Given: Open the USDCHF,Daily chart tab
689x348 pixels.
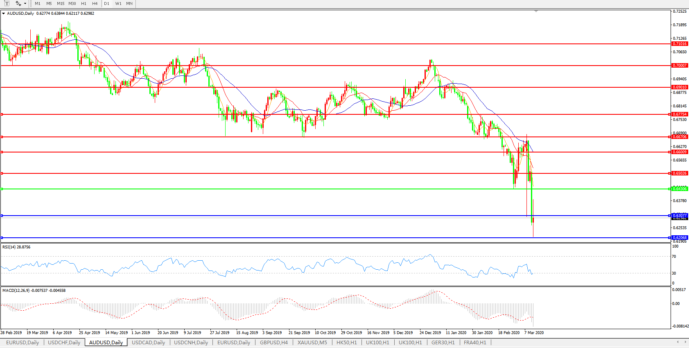Looking at the screenshot, I should click(64, 343).
